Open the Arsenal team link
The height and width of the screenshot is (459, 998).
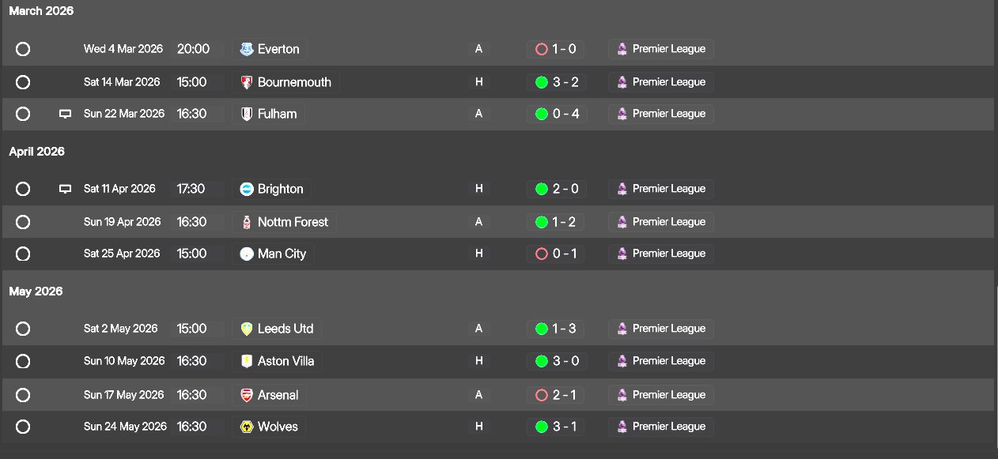(x=278, y=395)
